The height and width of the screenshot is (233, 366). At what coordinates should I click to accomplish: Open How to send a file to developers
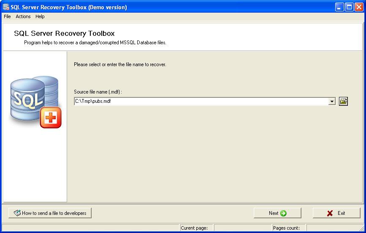[50, 213]
